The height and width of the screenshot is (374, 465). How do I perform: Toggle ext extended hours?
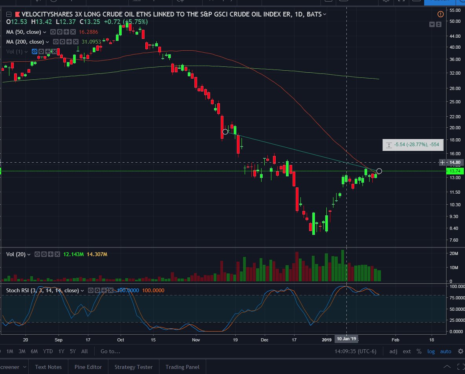tap(406, 352)
